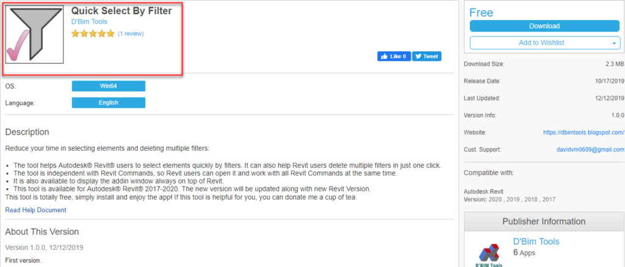Click the 12/12/2019 last updated value in the sidebar

pos(609,98)
